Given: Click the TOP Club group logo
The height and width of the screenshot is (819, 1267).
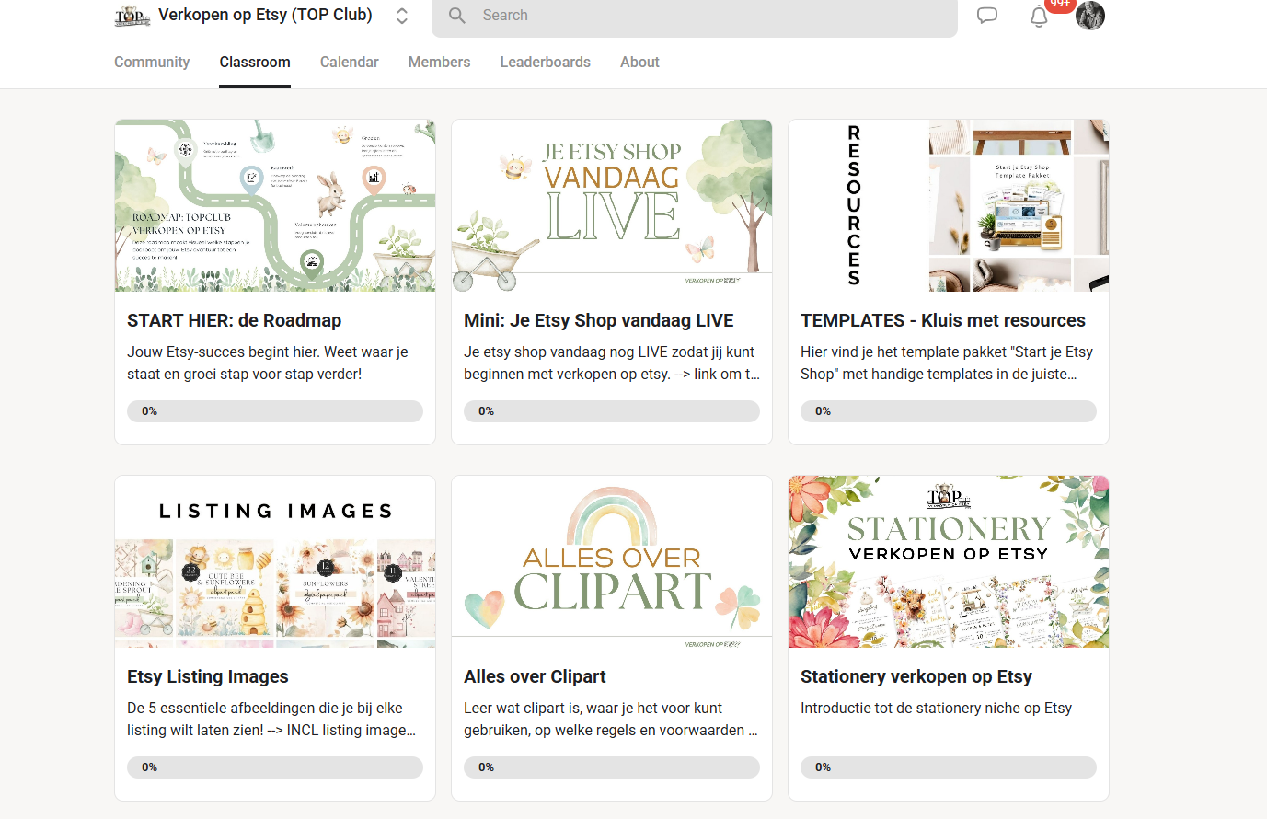Looking at the screenshot, I should (x=132, y=16).
